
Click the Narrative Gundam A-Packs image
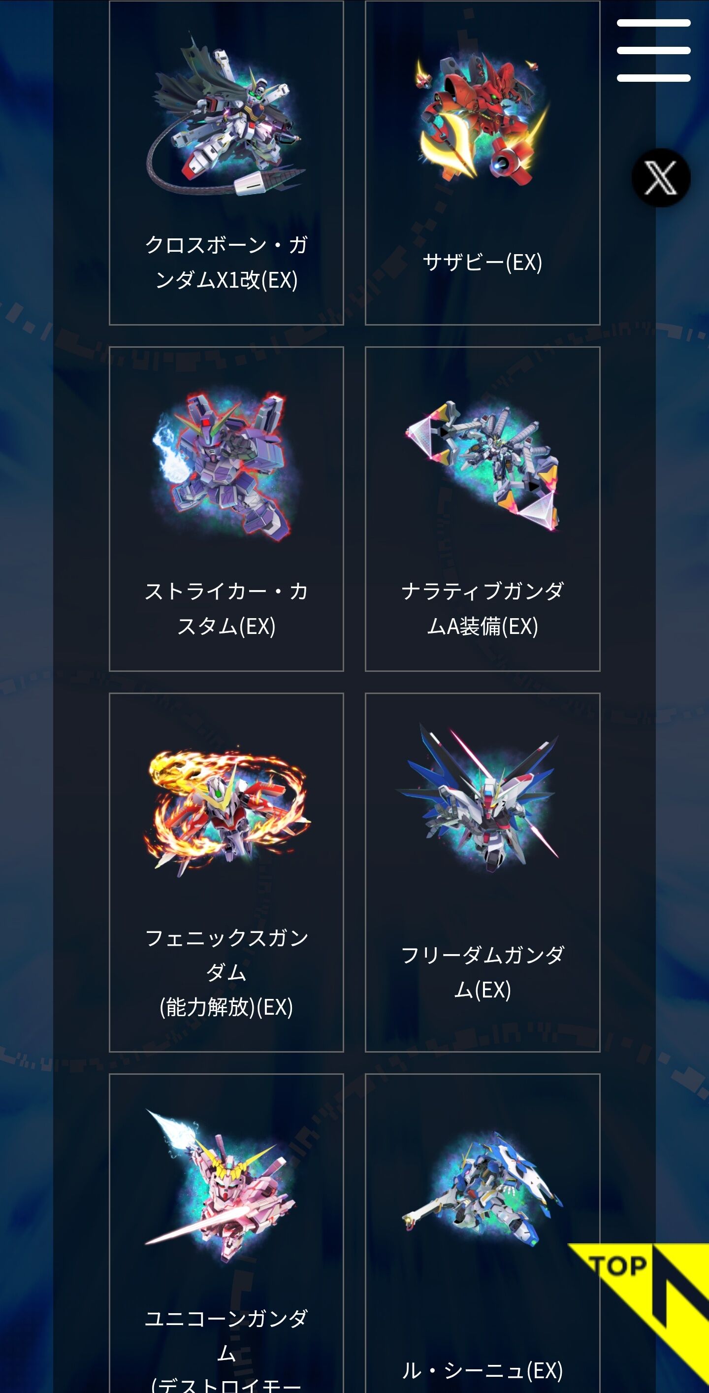point(482,466)
